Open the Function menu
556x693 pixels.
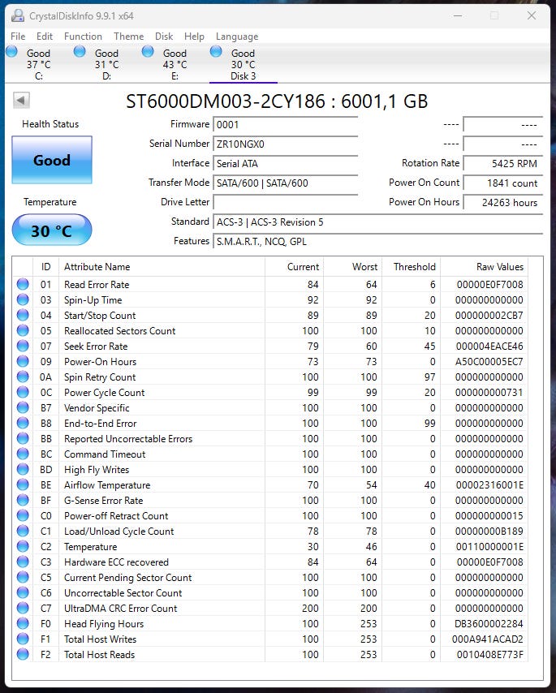[83, 37]
